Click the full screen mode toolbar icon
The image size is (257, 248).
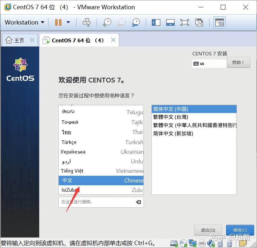pyautogui.click(x=185, y=22)
